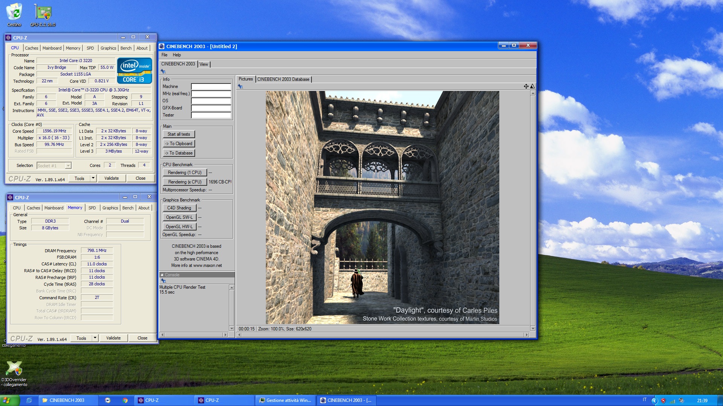
Task: Click the To Database button
Action: point(179,153)
